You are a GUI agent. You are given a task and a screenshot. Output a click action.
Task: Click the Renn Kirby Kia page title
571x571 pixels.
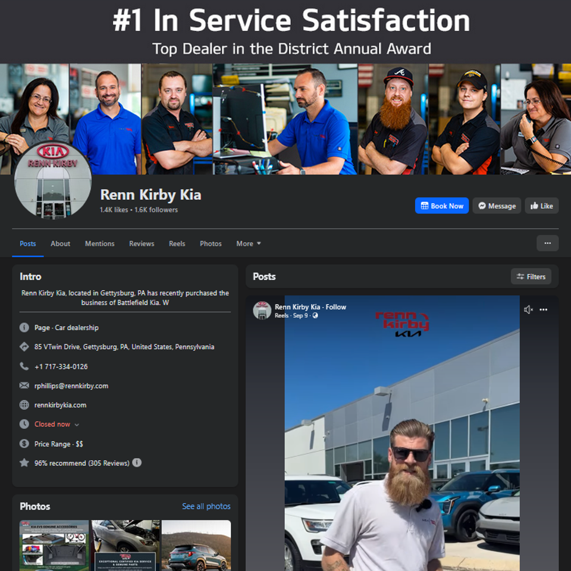click(x=150, y=195)
